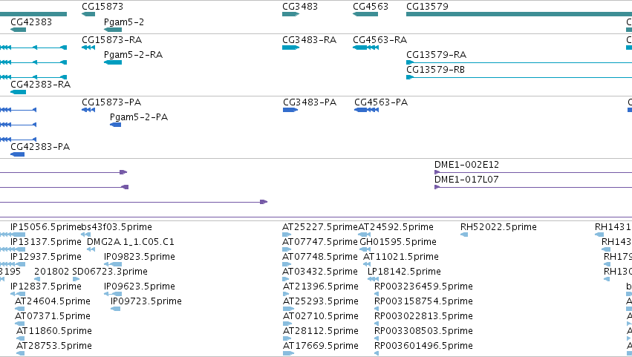The height and width of the screenshot is (357, 632).
Task: Click the CG15873-RA transcript label
Action: click(x=111, y=40)
